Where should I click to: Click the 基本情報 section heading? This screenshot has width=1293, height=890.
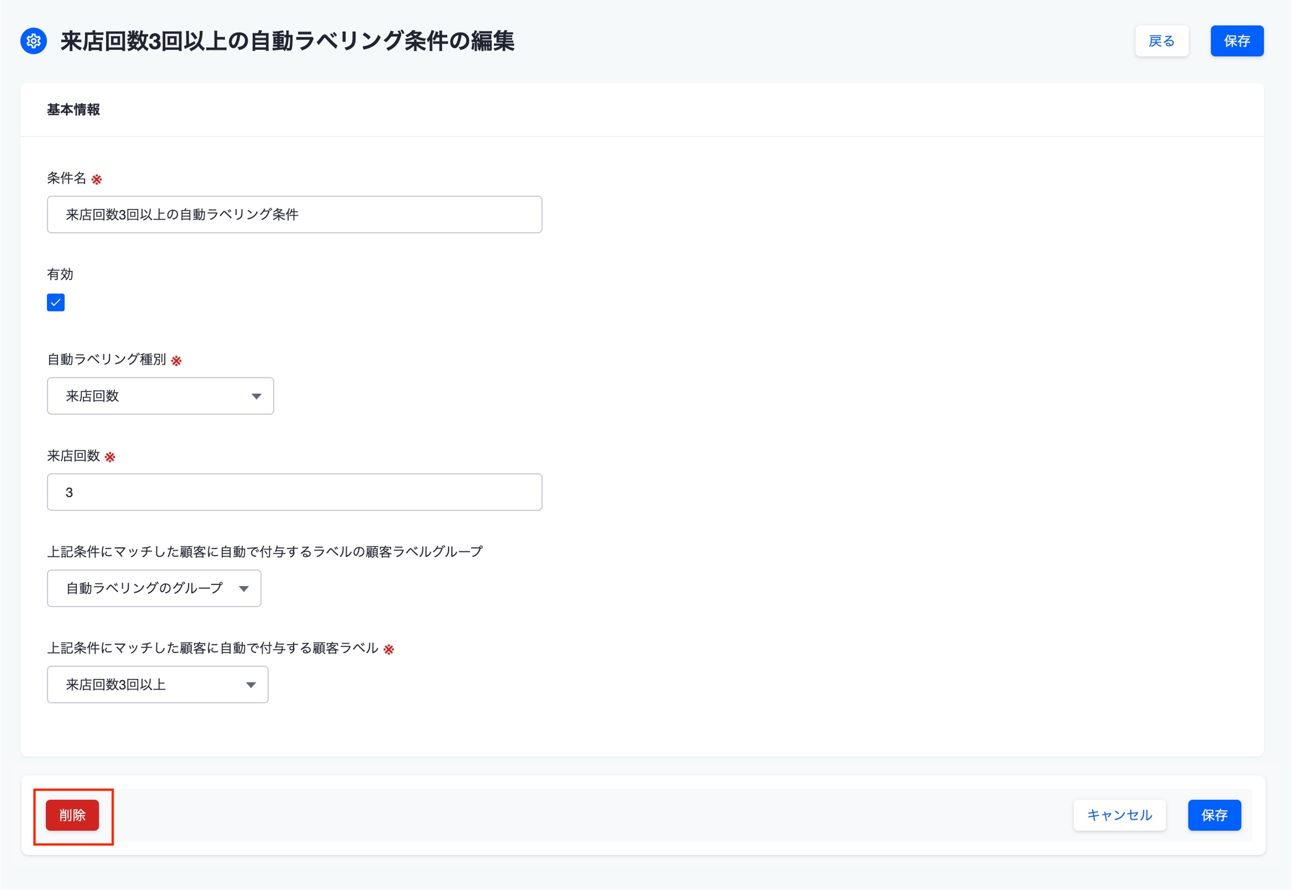74,110
